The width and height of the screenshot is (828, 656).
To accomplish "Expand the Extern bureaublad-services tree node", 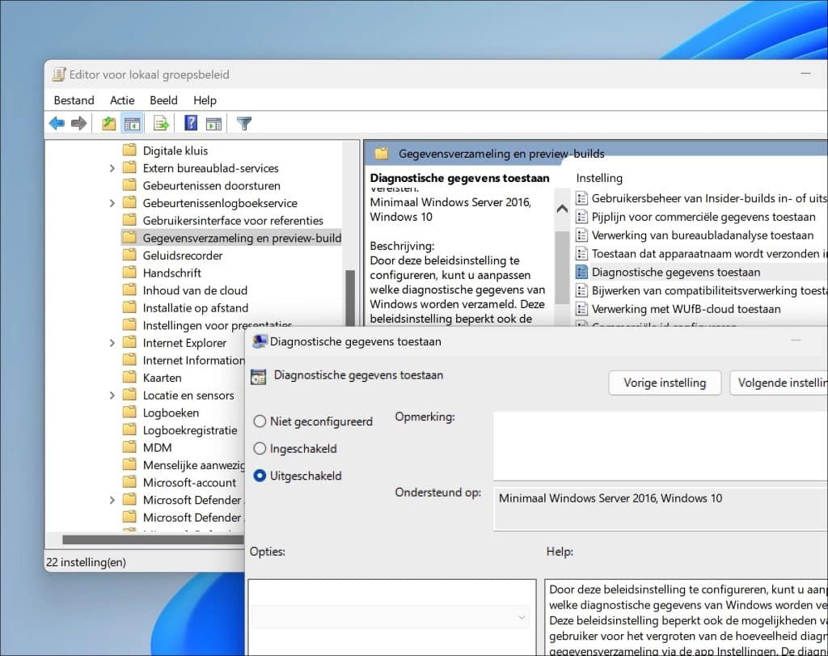I will coord(112,168).
